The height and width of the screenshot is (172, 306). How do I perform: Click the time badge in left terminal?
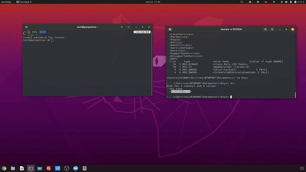[x=142, y=32]
